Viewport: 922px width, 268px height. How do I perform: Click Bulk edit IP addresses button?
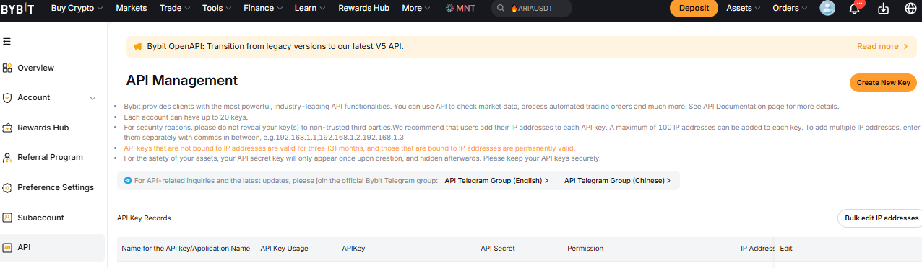tap(880, 218)
